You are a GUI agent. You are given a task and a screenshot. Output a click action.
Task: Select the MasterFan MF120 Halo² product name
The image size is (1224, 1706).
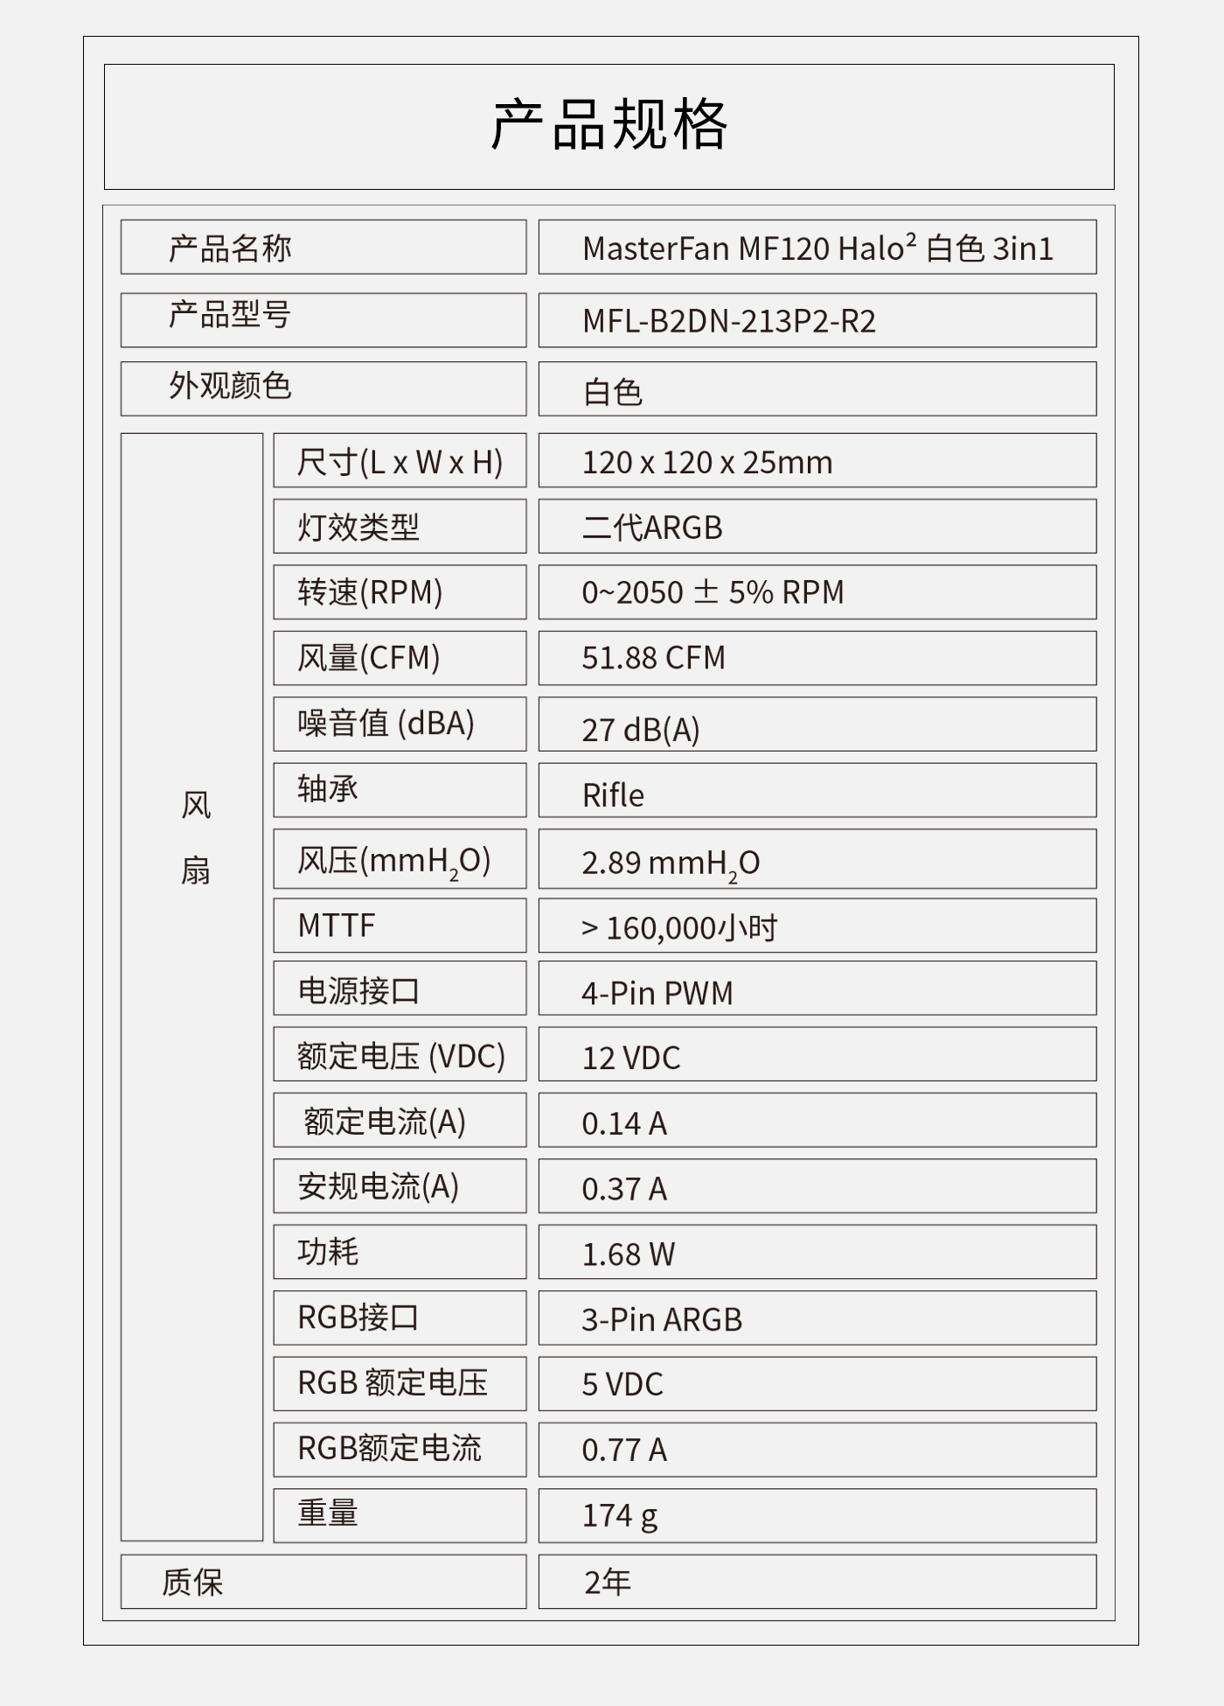pos(817,248)
